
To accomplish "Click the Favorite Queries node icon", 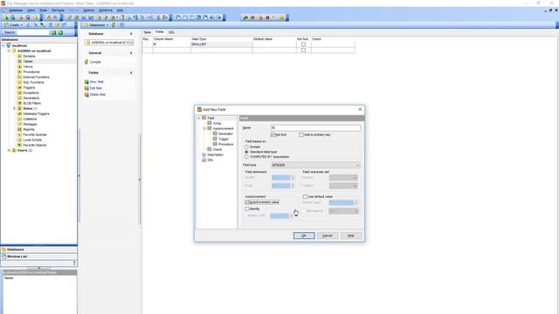I will click(x=20, y=134).
